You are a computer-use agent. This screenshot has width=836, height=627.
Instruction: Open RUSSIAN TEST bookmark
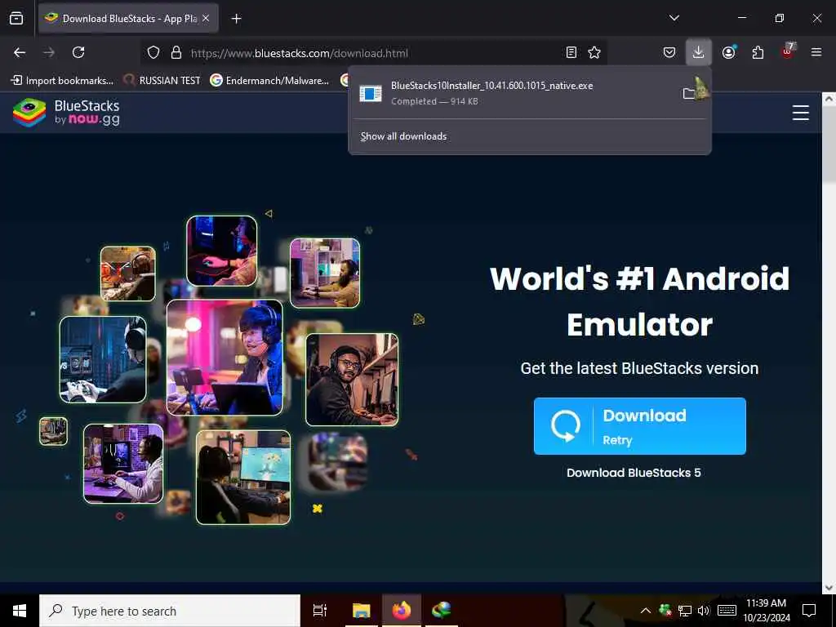[x=162, y=81]
